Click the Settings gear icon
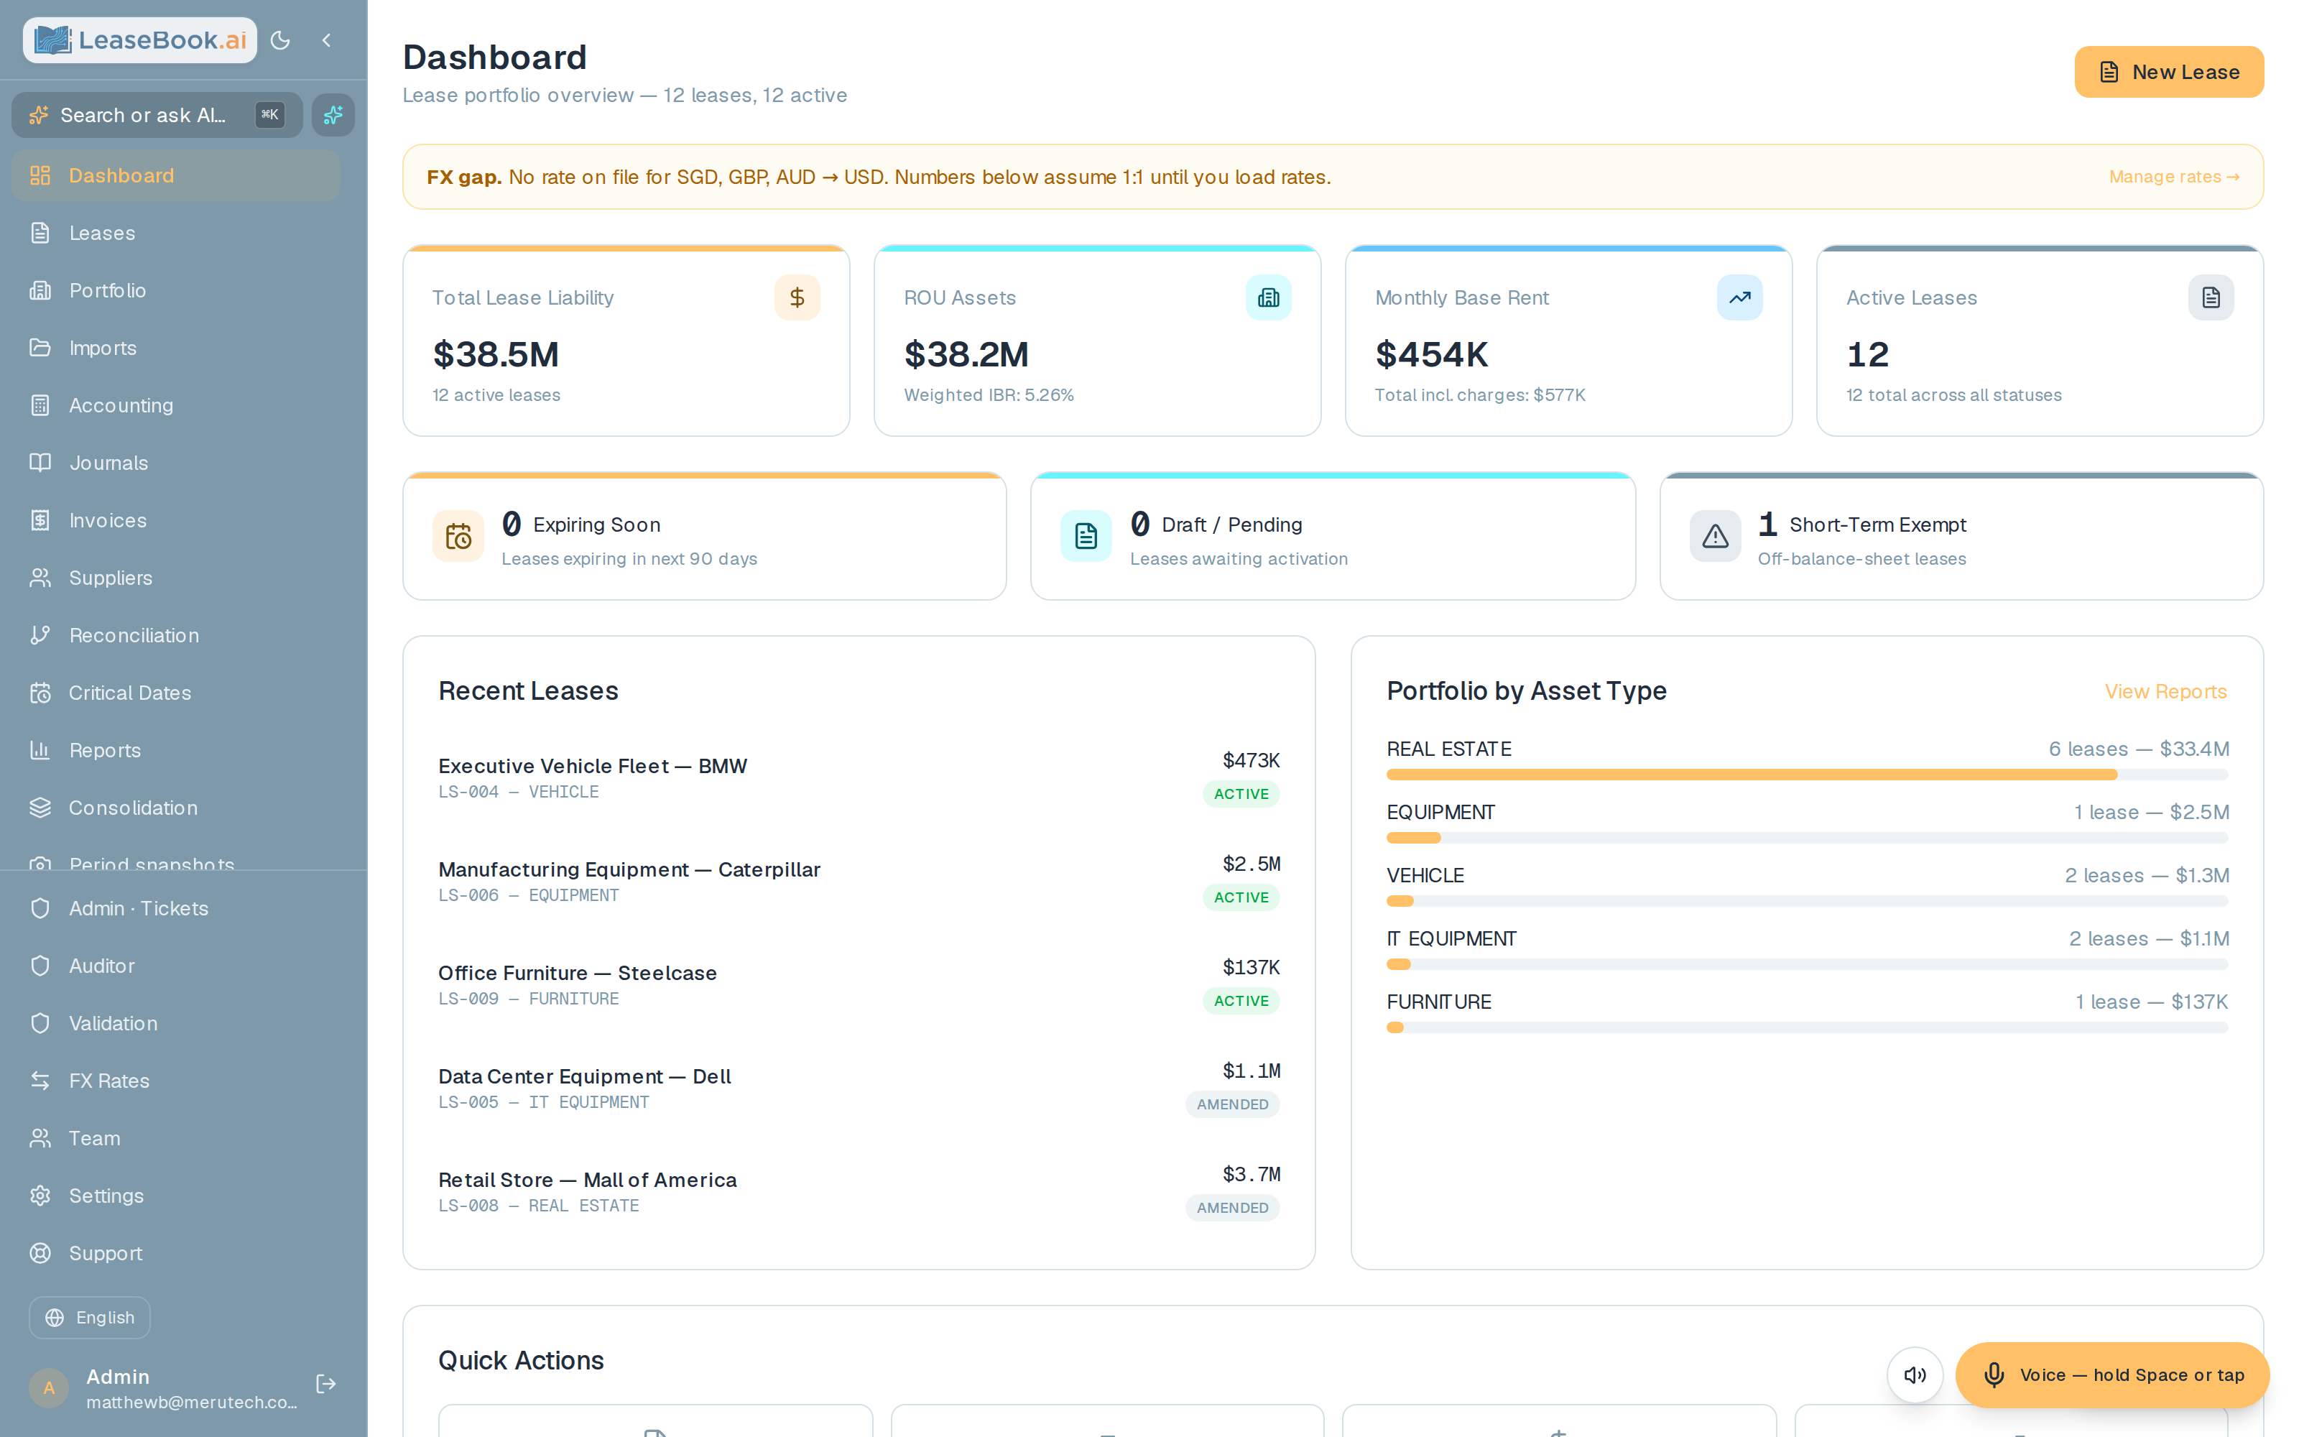 coord(40,1196)
